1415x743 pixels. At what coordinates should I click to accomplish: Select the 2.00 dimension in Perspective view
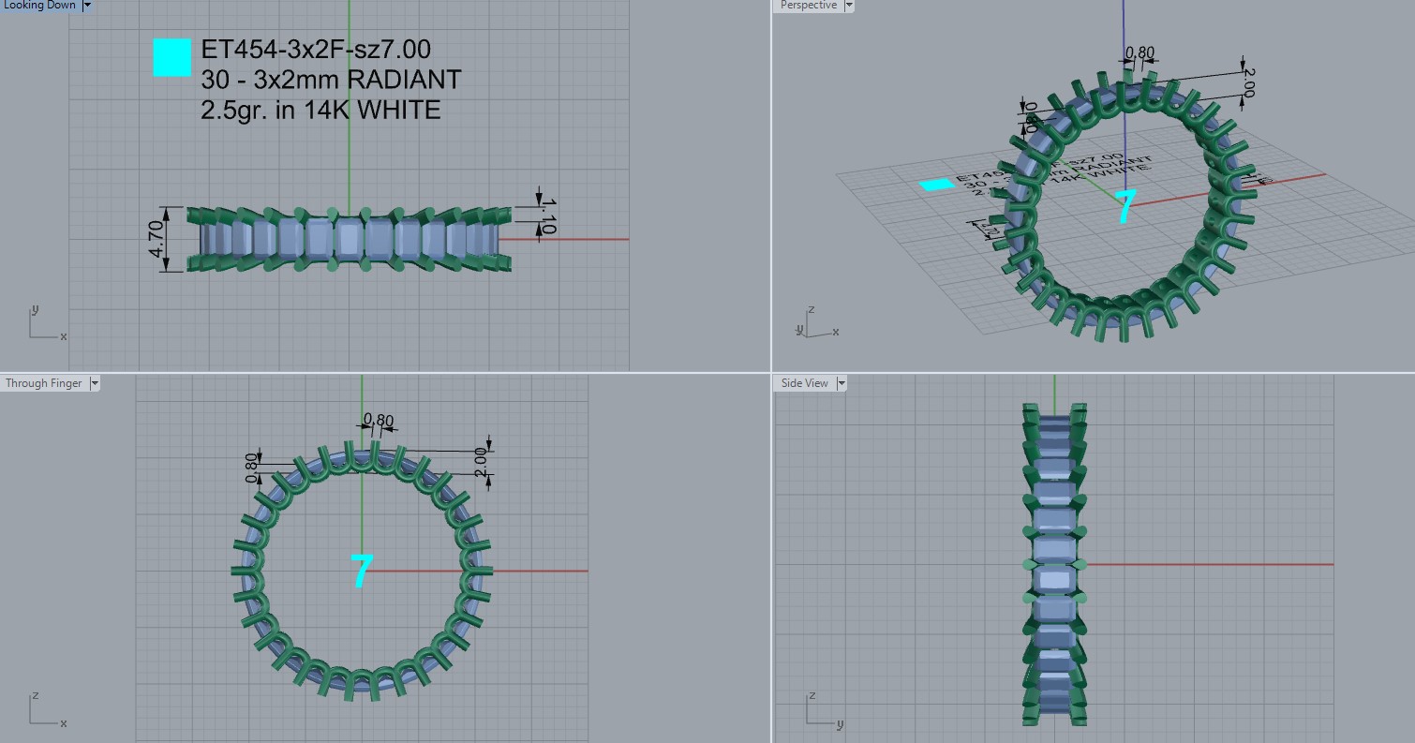click(1247, 82)
